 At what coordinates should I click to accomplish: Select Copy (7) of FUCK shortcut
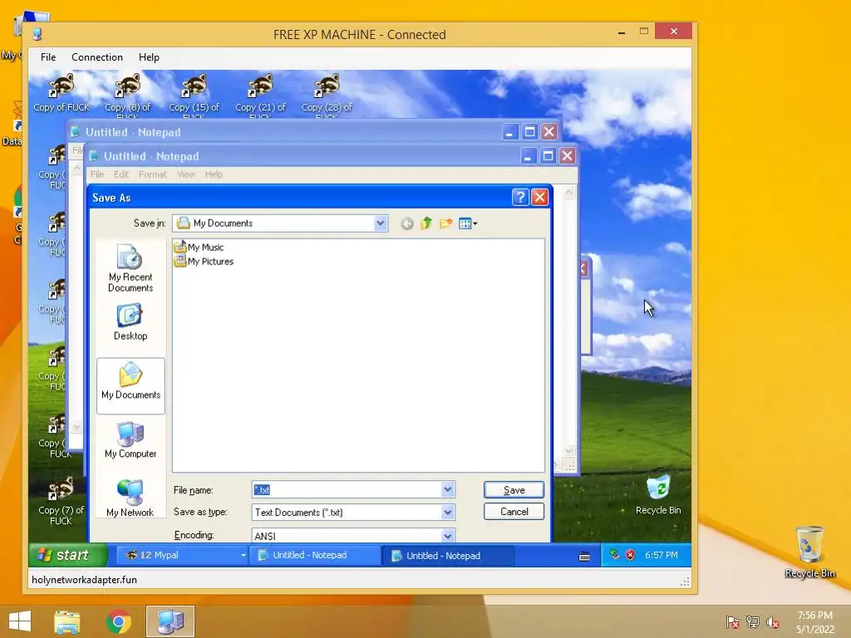pos(61,501)
